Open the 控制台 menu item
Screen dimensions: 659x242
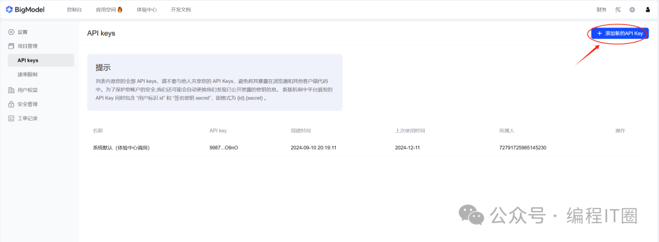coord(74,10)
